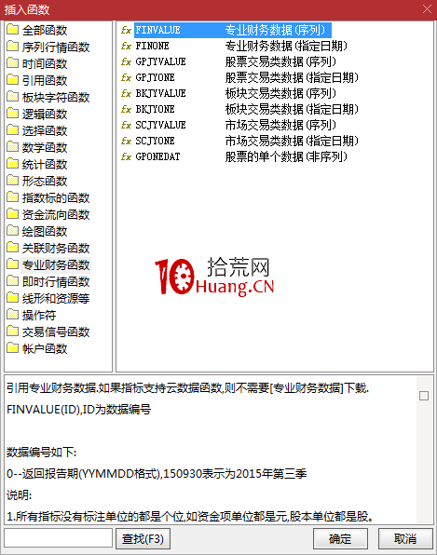Image resolution: width=437 pixels, height=555 pixels.
Task: Click the folder icon beside 选择函数
Action: click(x=13, y=129)
